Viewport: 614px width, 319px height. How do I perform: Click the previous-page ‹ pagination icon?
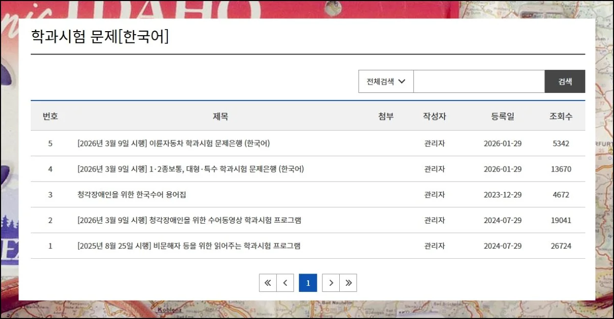(285, 282)
